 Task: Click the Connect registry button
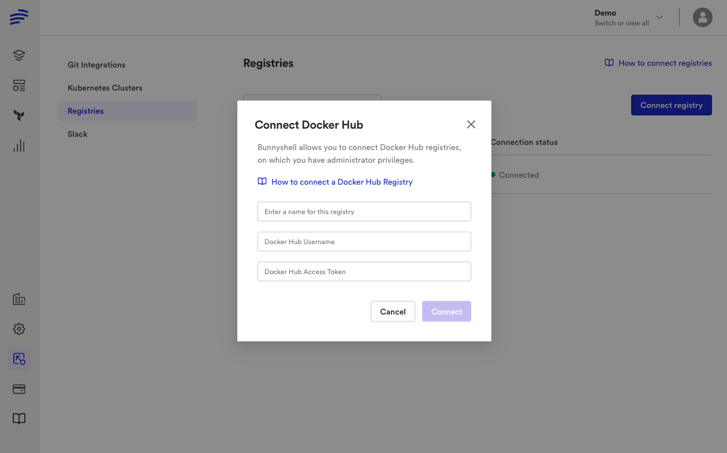tap(672, 105)
